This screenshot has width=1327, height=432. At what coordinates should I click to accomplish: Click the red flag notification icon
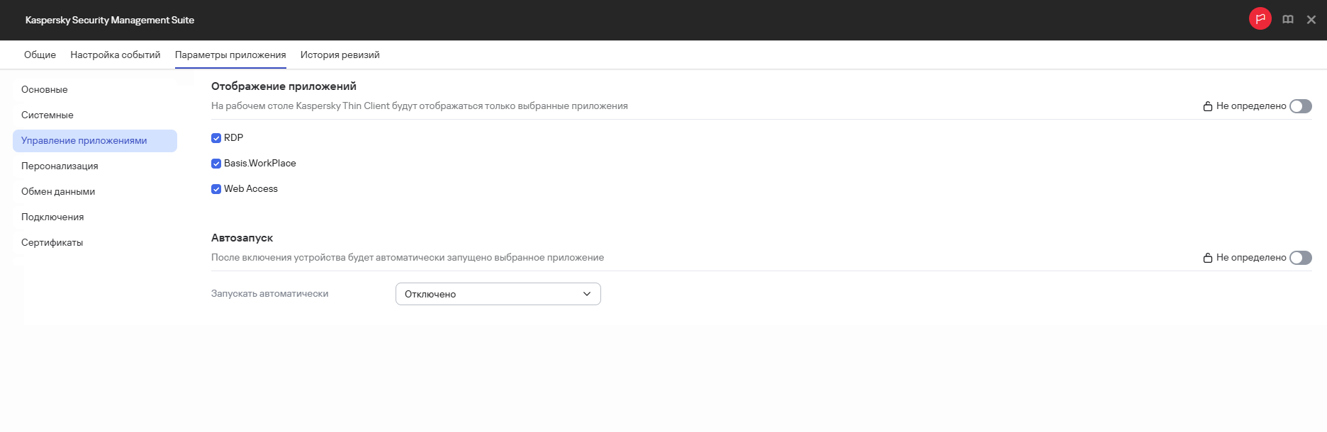click(1260, 19)
